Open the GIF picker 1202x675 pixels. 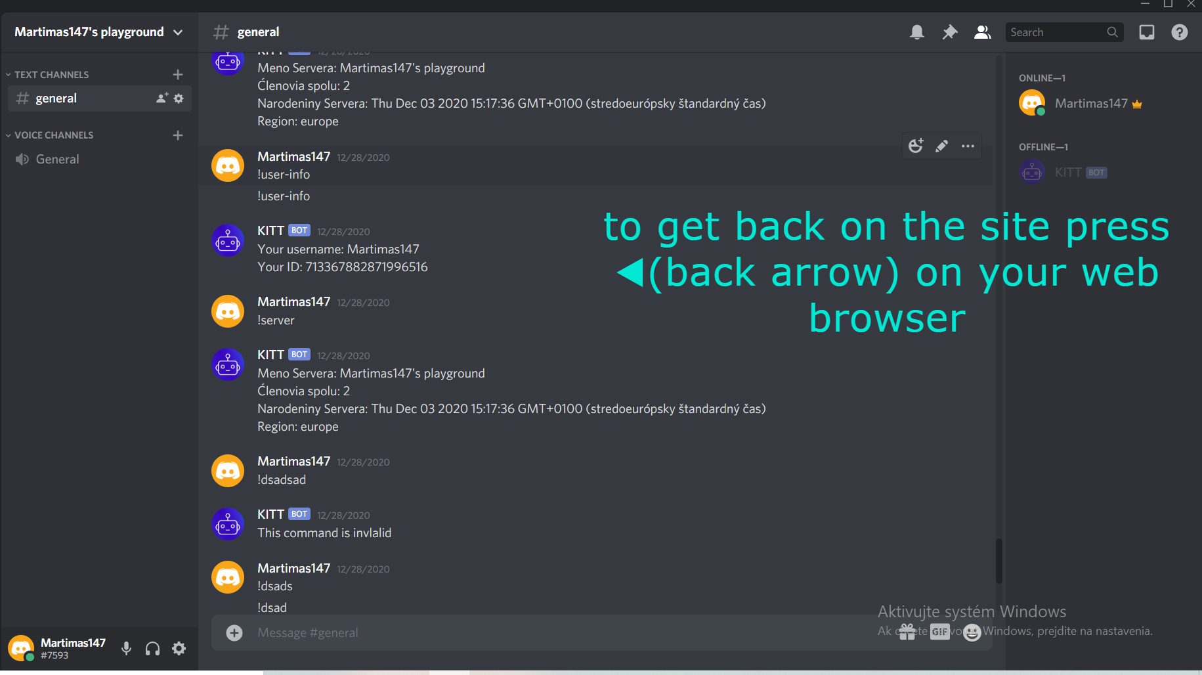point(940,632)
